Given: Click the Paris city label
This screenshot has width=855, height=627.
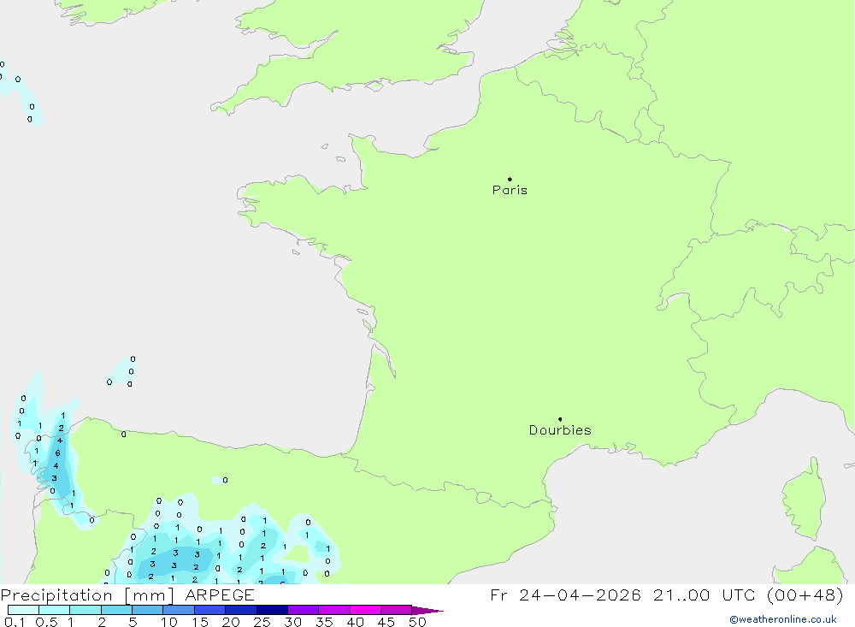Looking at the screenshot, I should coord(510,190).
